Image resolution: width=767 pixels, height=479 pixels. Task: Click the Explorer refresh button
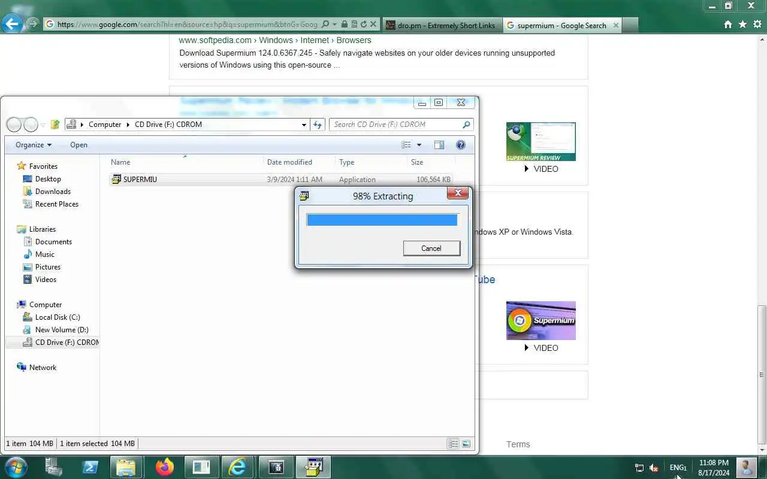[x=318, y=125]
